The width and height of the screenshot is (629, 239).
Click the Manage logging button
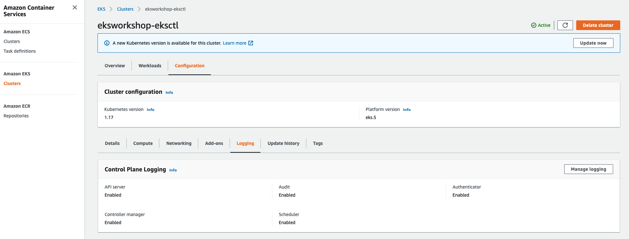coord(588,169)
